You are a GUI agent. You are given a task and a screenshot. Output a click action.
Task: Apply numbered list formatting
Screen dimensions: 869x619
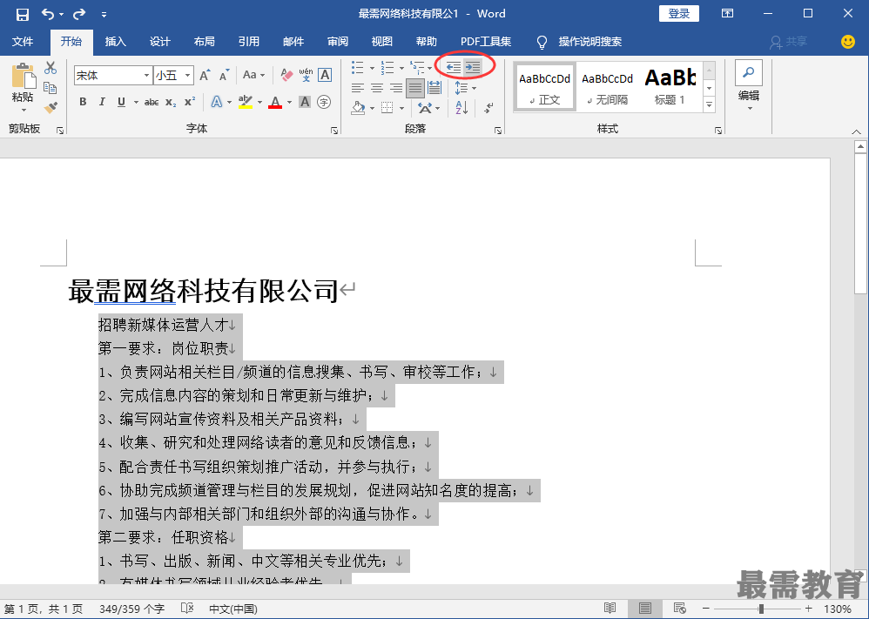(x=387, y=68)
